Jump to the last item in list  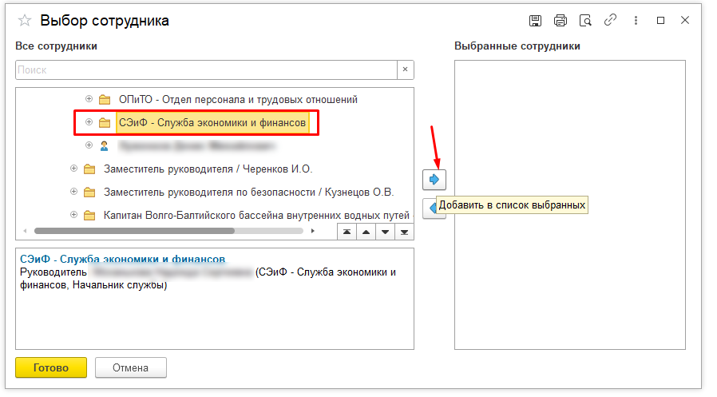point(404,232)
